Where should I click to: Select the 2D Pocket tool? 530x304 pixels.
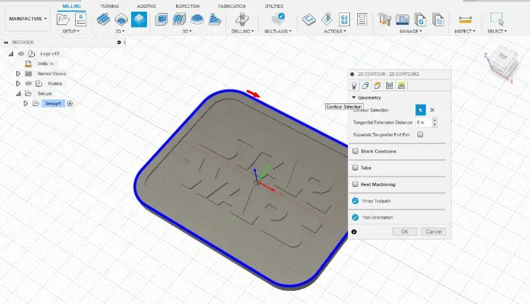121,19
